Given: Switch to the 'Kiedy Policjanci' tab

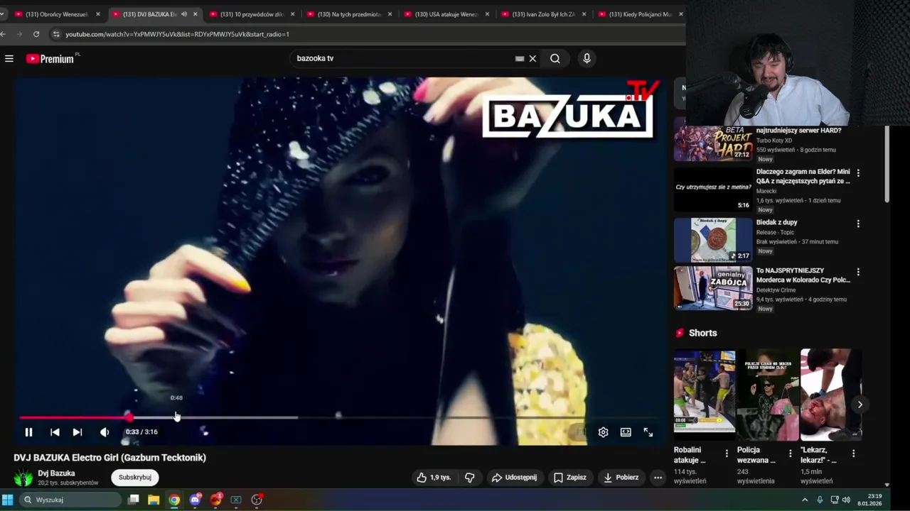Looking at the screenshot, I should [x=641, y=14].
